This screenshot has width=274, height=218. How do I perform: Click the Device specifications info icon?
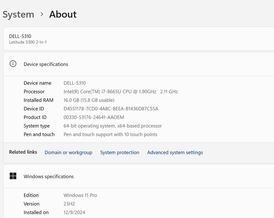click(13, 64)
